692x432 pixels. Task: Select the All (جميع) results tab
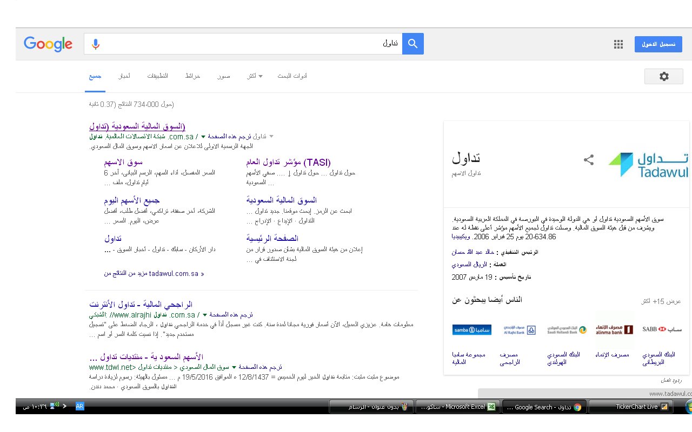point(95,76)
